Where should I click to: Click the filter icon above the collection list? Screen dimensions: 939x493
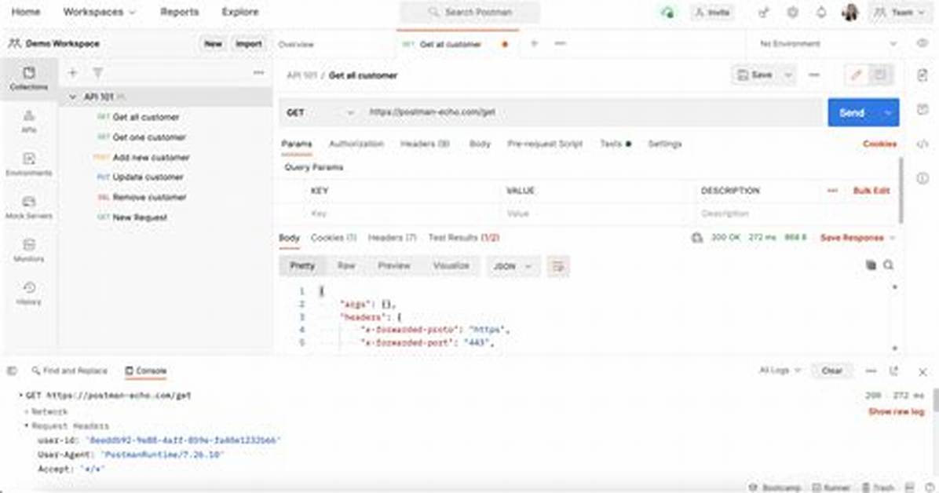tap(97, 73)
